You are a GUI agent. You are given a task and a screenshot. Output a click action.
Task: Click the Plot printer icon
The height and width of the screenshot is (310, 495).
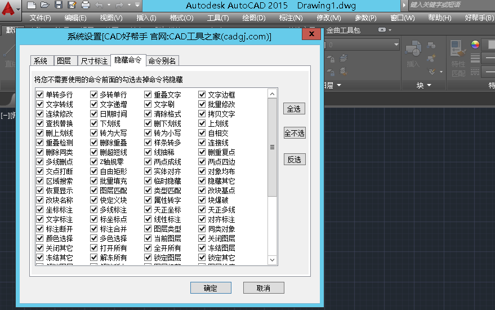pyautogui.click(x=85, y=5)
